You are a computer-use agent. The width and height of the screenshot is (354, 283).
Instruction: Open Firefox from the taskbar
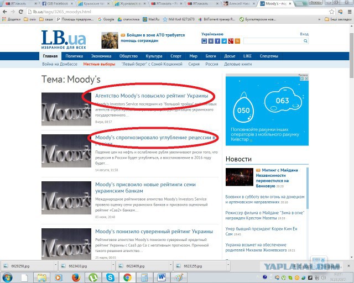pos(76,277)
